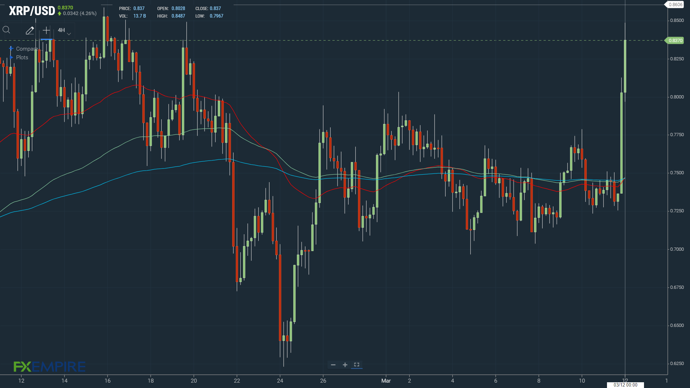Click the 0.8370 current price label on axis
Viewport: 690px width, 388px height.
675,41
